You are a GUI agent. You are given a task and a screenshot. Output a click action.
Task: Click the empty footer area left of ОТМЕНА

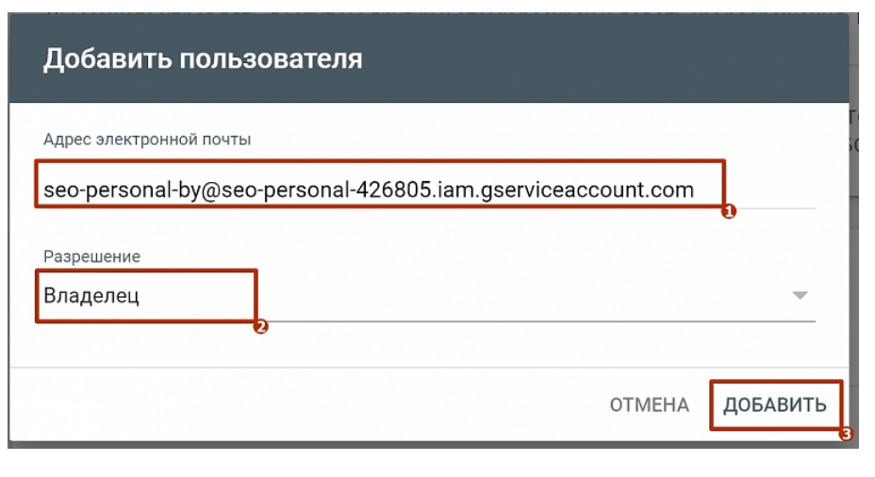(311, 405)
